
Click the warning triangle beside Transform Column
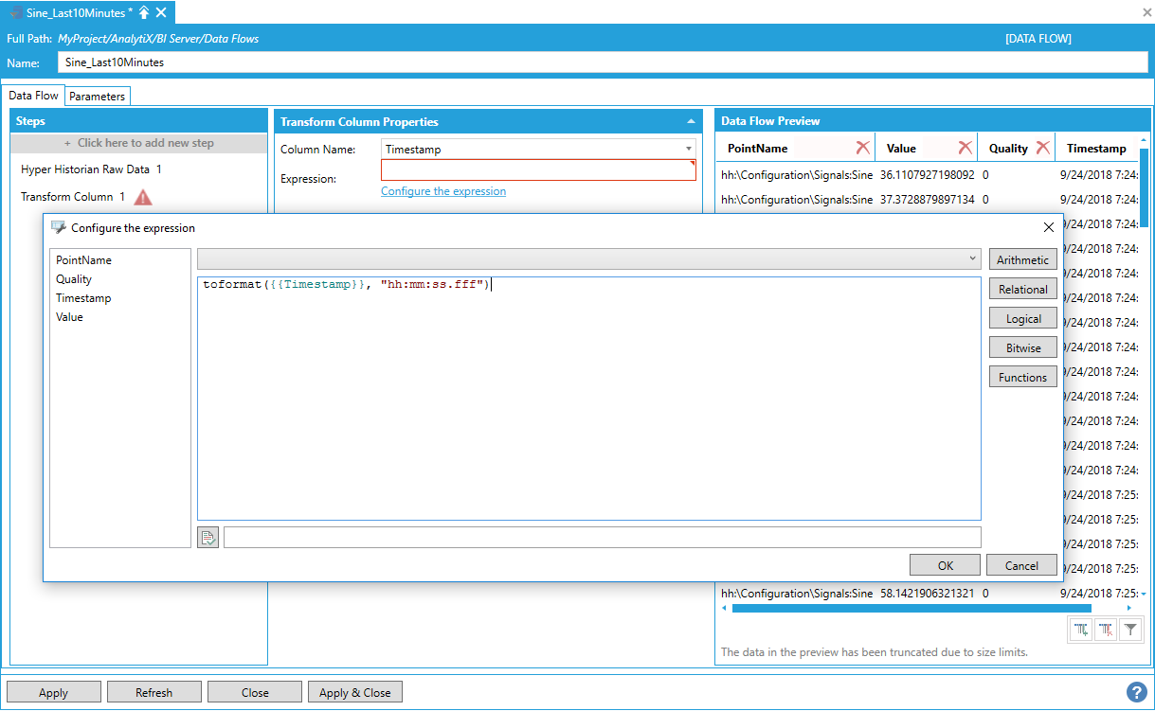coord(142,197)
